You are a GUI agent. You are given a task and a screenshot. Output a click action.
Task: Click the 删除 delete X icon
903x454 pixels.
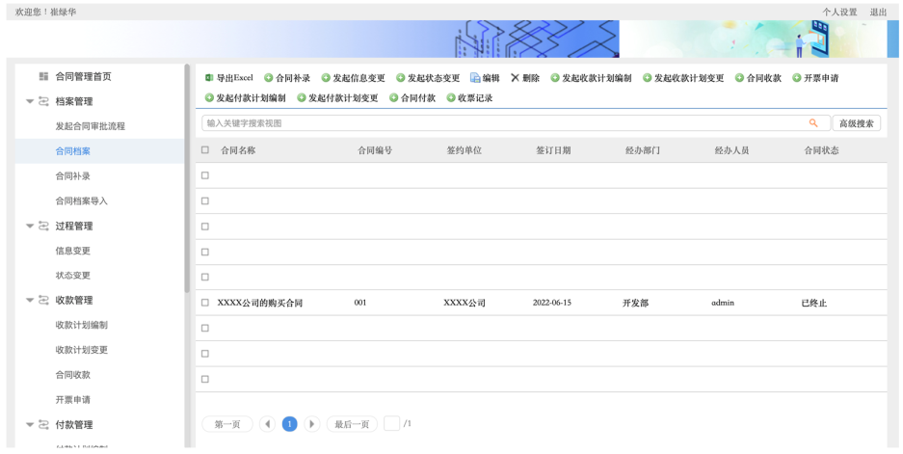click(x=515, y=78)
